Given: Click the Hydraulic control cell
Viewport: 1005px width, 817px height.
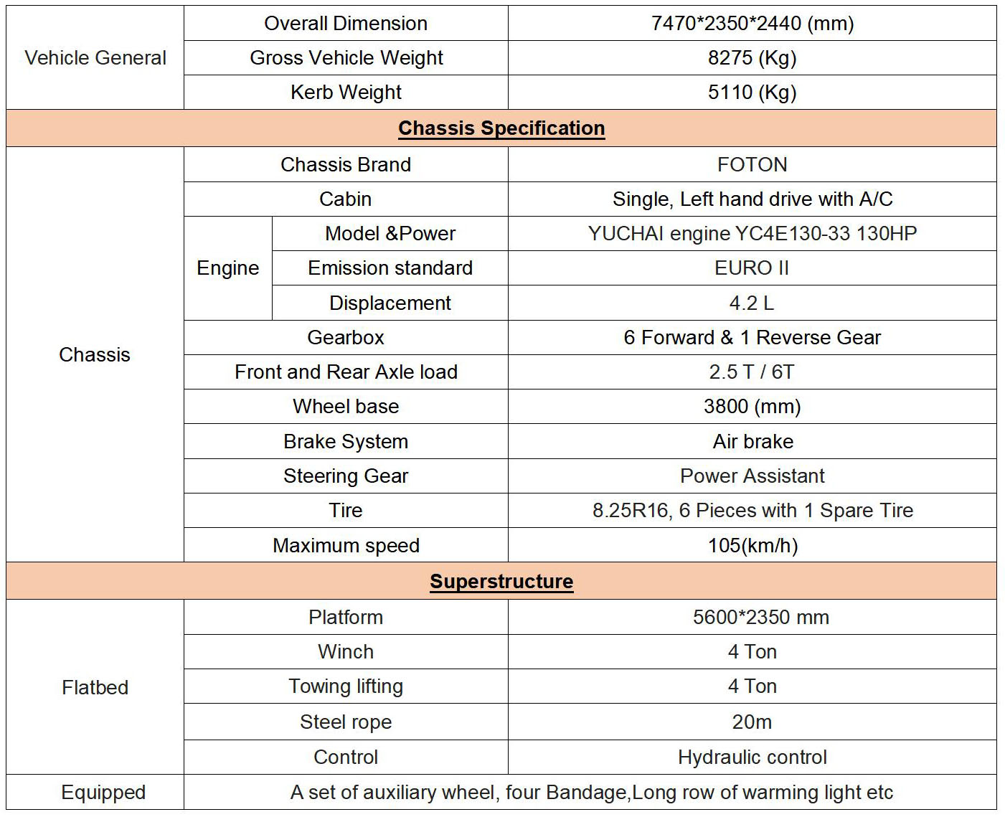Looking at the screenshot, I should click(752, 757).
